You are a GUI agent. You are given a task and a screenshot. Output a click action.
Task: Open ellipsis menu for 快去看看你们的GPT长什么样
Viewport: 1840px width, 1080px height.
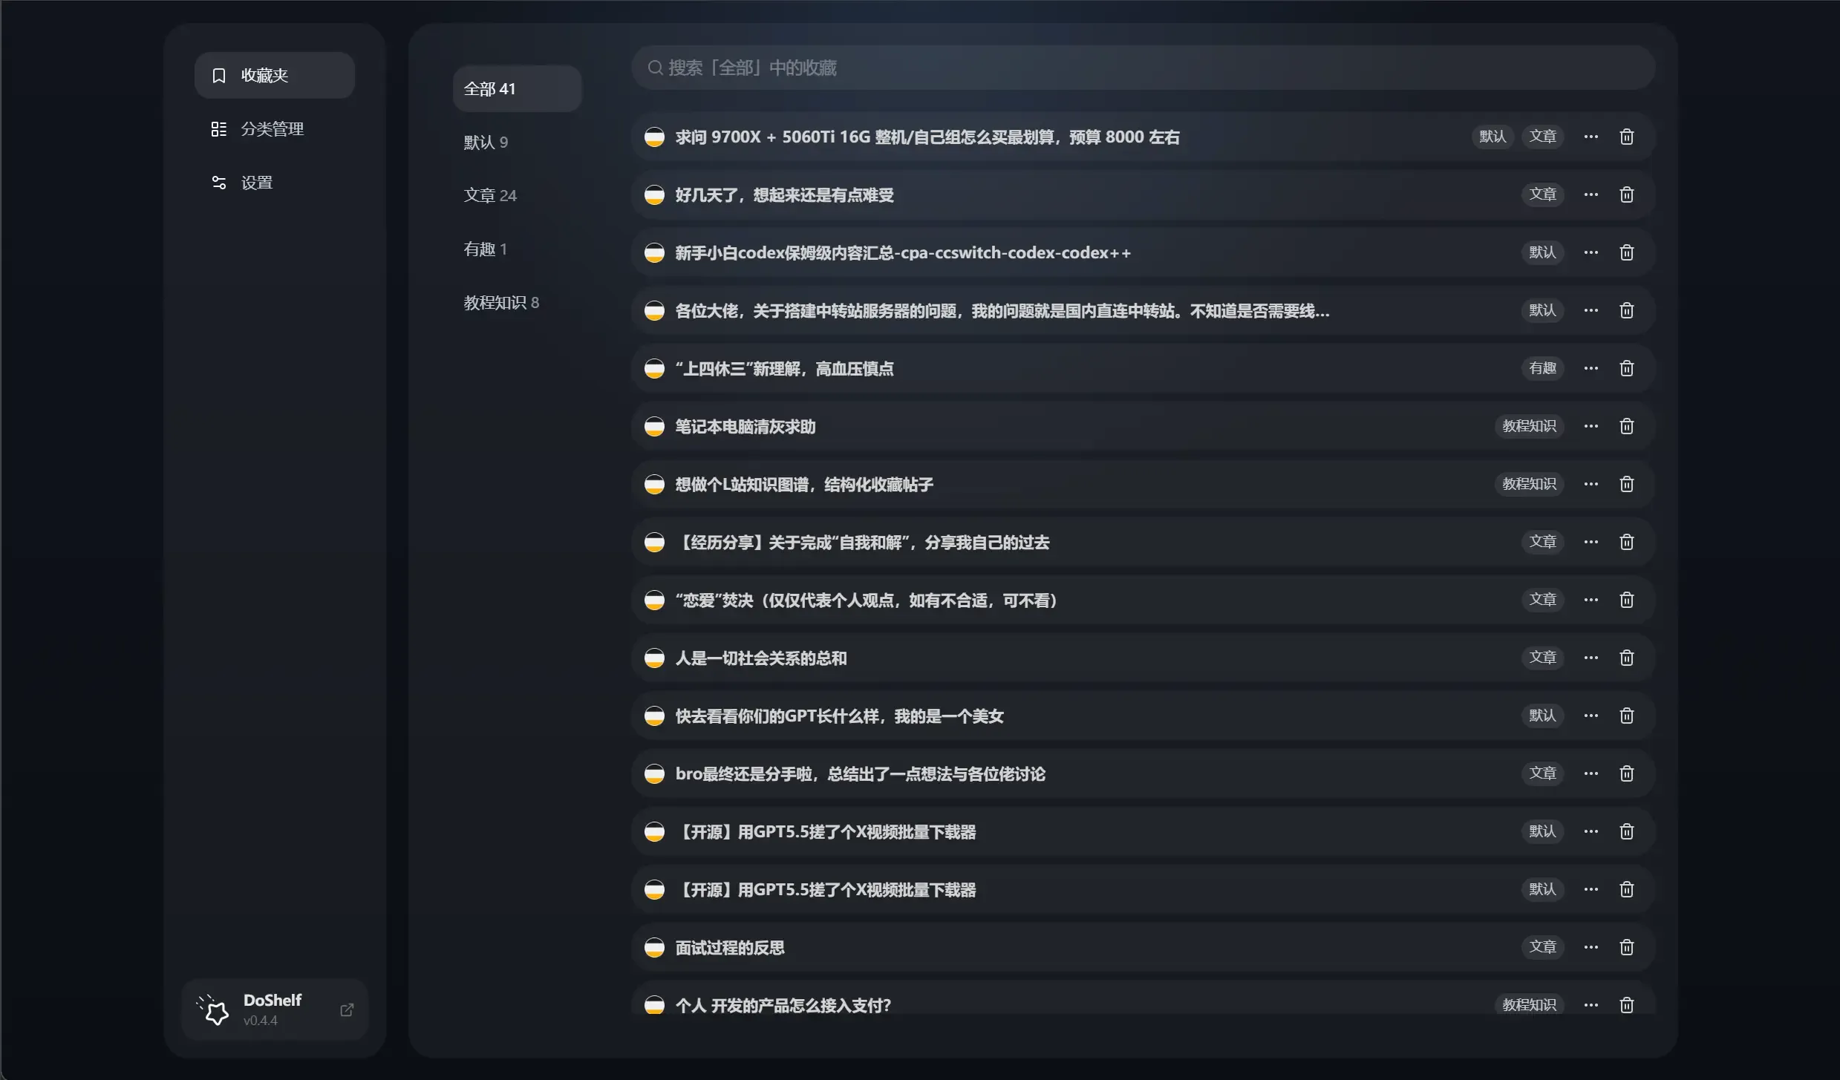point(1591,716)
